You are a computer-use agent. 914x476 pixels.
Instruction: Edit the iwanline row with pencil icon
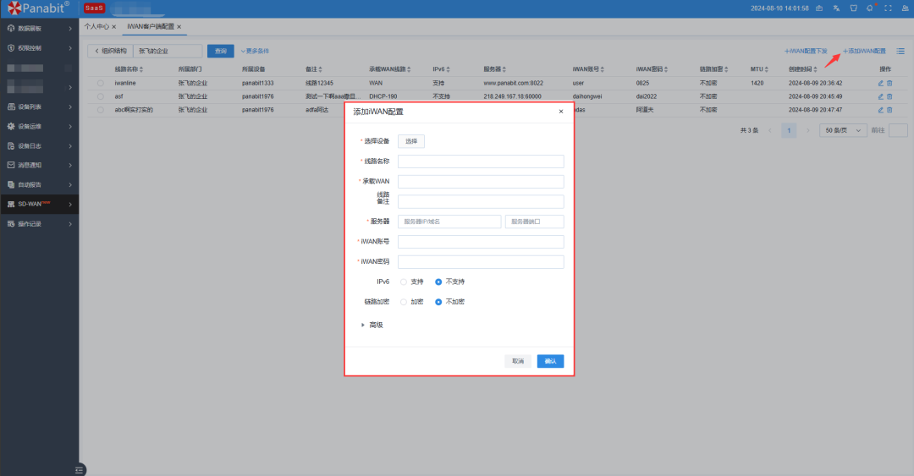tap(881, 84)
